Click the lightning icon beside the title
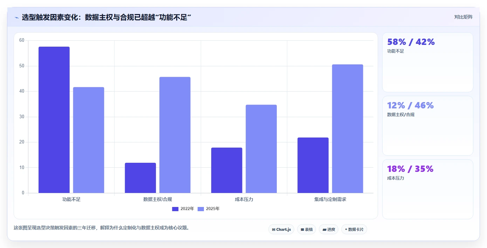 16,17
